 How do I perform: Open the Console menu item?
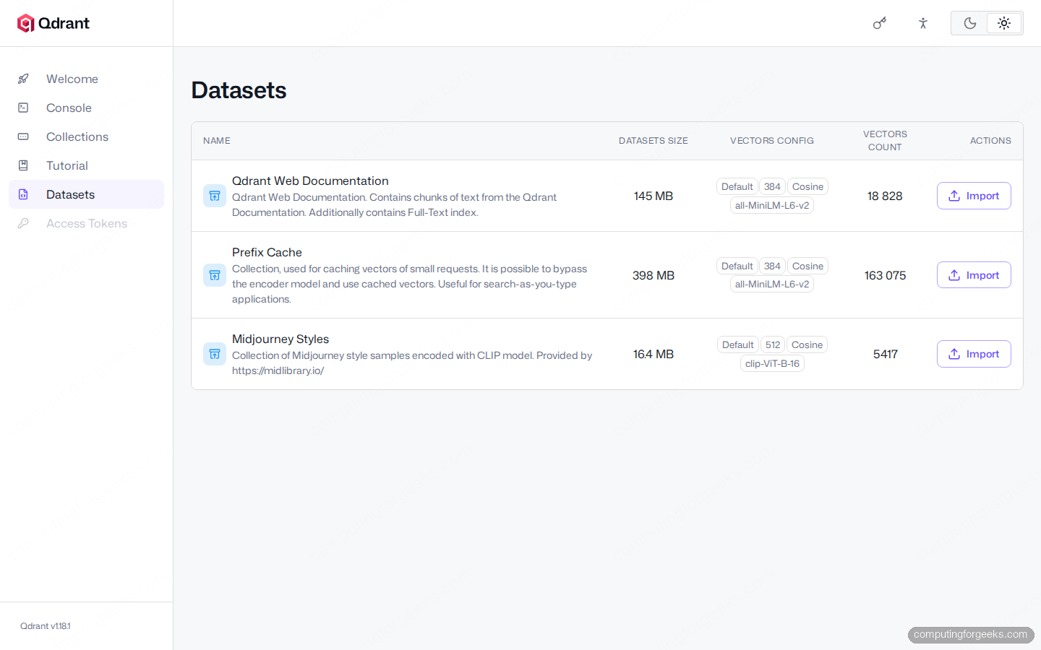click(x=87, y=108)
